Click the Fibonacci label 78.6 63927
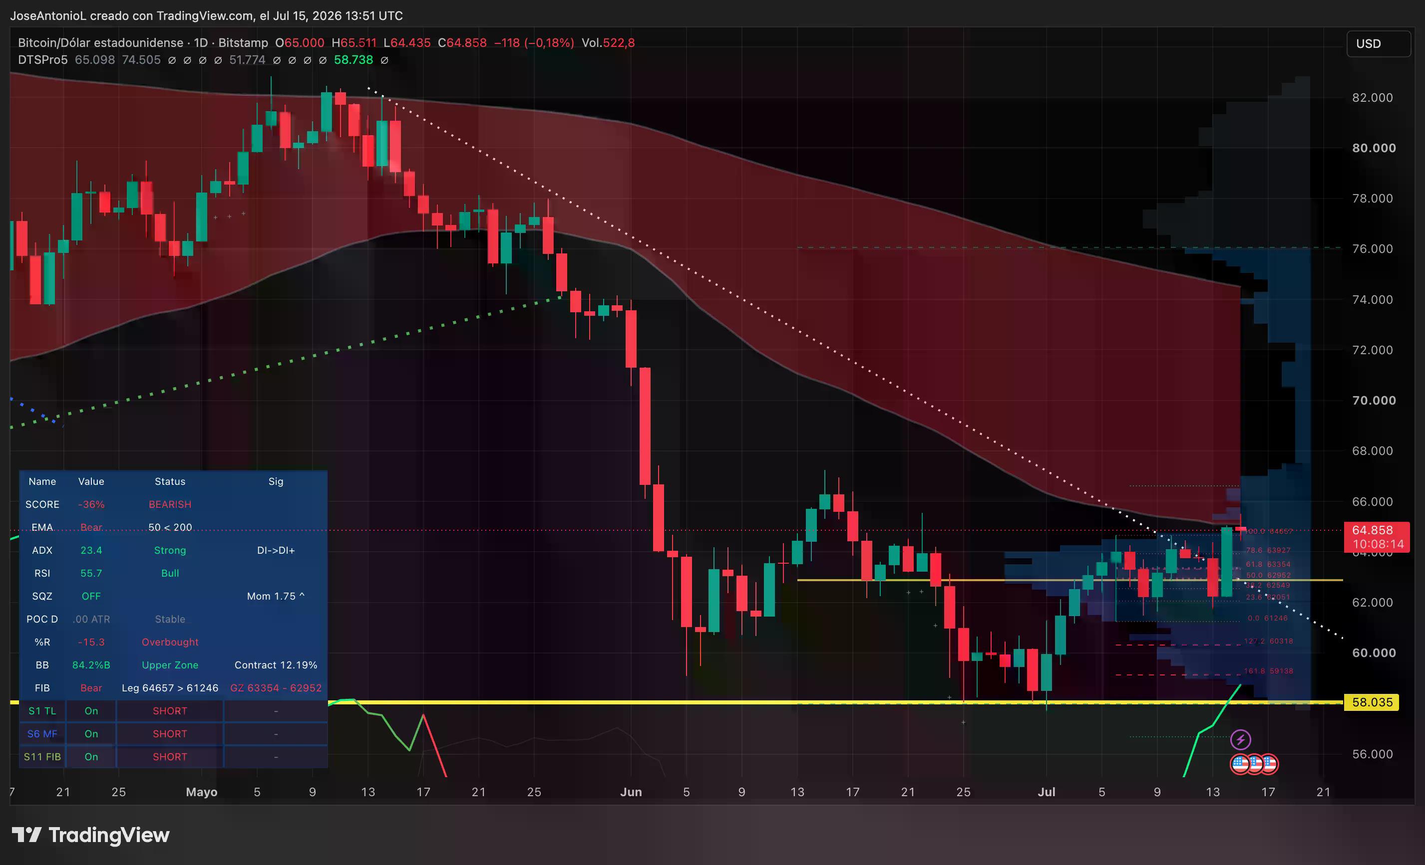 pyautogui.click(x=1268, y=550)
